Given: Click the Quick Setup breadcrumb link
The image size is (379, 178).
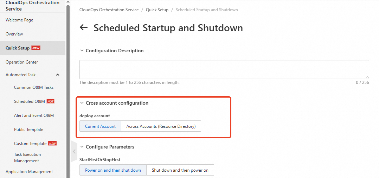Looking at the screenshot, I should 157,10.
